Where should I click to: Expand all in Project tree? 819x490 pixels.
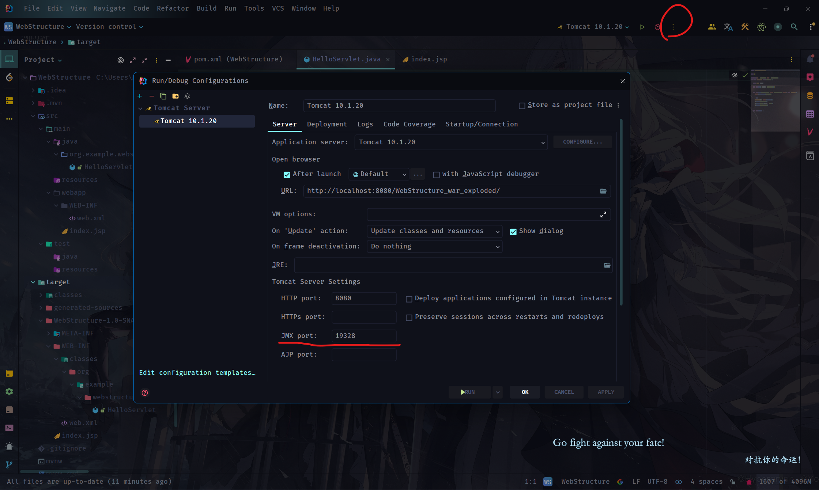click(133, 60)
